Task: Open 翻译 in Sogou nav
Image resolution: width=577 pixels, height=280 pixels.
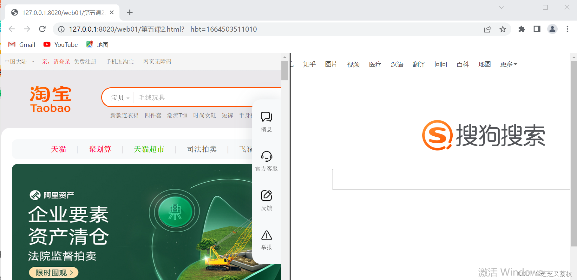Action: 419,64
